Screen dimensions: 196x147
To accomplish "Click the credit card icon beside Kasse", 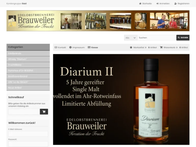I will click(89, 47).
